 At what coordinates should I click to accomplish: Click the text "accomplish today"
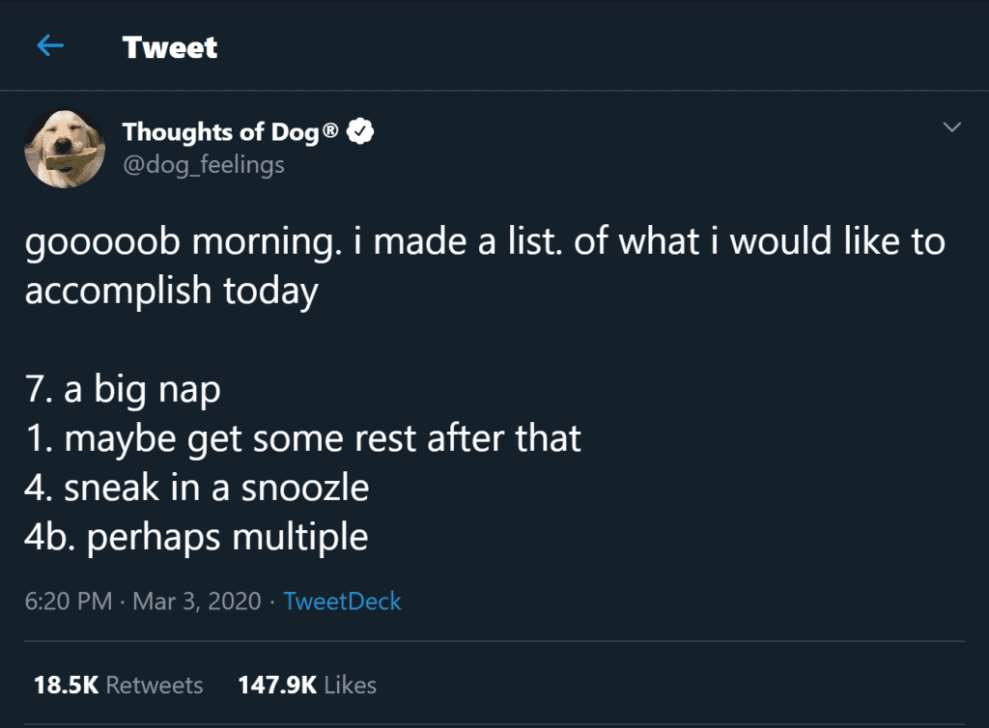(171, 293)
